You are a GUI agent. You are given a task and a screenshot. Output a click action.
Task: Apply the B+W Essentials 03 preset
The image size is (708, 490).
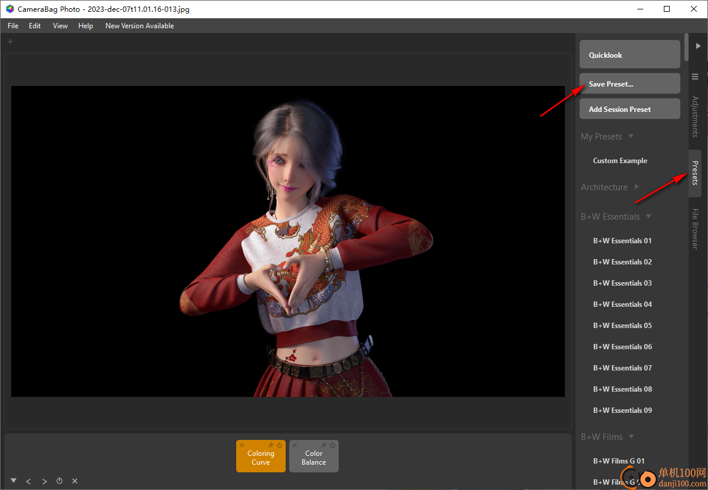click(623, 283)
